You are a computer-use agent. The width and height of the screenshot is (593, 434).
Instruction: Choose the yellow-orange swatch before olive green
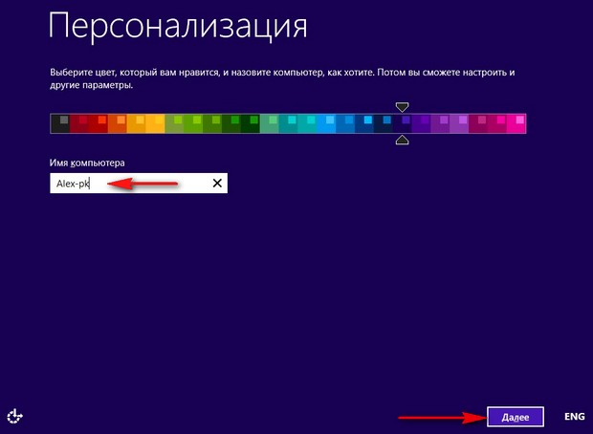coord(155,123)
